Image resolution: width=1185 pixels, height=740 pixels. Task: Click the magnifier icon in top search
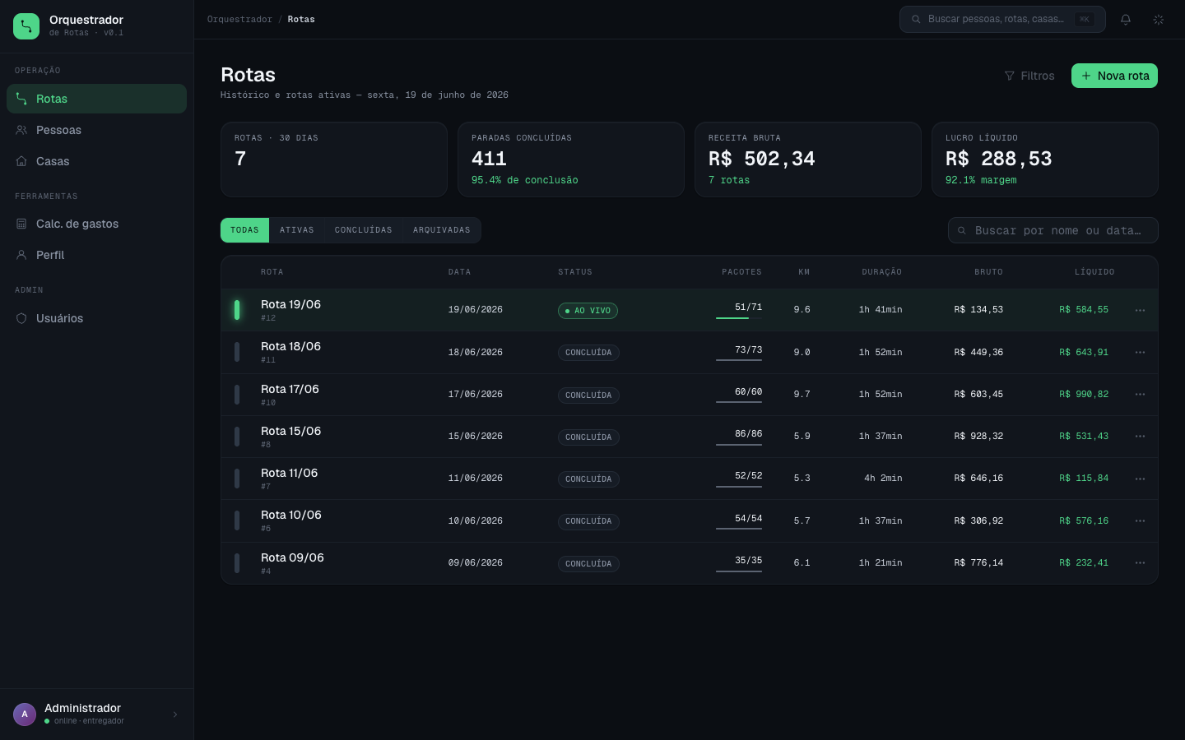[x=916, y=19]
